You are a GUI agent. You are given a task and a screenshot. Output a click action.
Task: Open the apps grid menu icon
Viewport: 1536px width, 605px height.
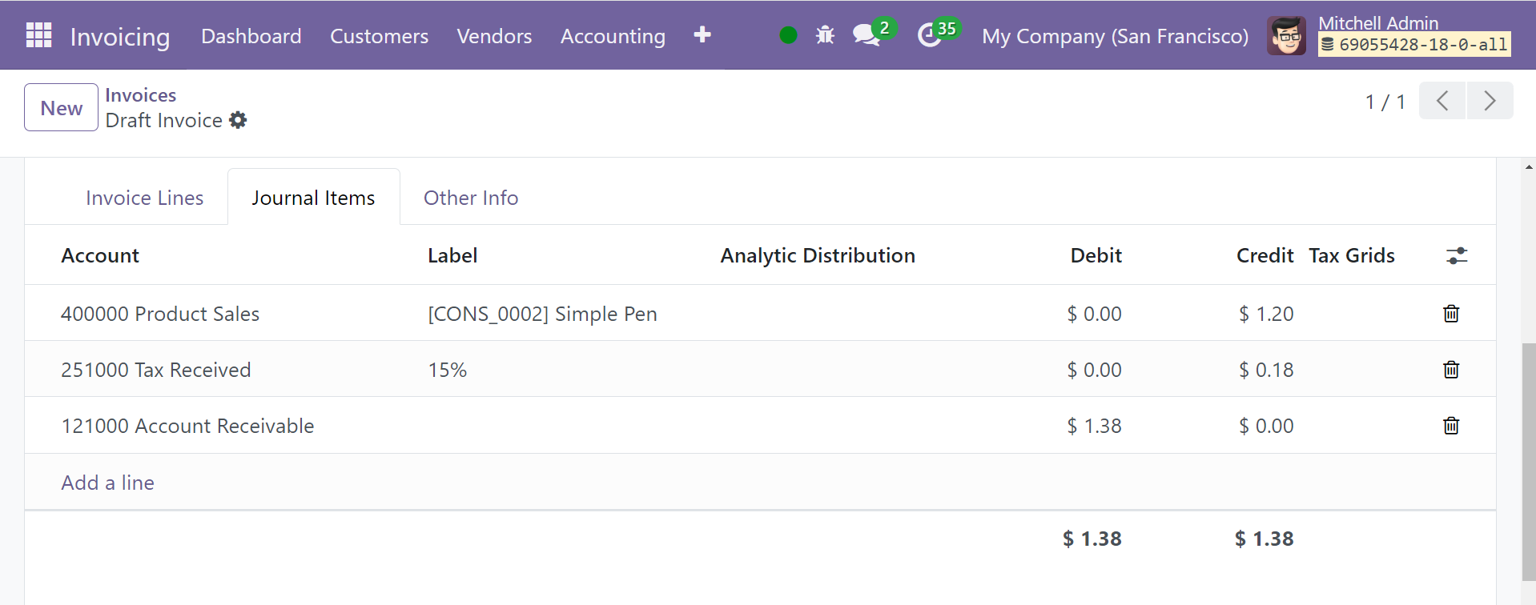click(38, 35)
